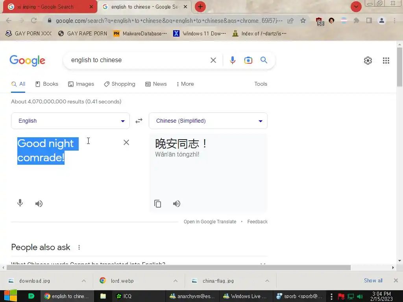Expand lord.webp download options arrow

(x=175, y=281)
